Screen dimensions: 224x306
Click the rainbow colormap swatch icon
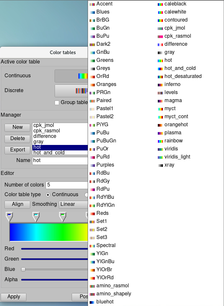pos(160,141)
